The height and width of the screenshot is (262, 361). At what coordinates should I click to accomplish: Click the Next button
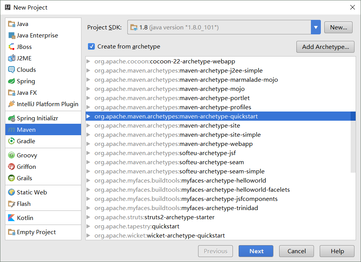(x=256, y=251)
